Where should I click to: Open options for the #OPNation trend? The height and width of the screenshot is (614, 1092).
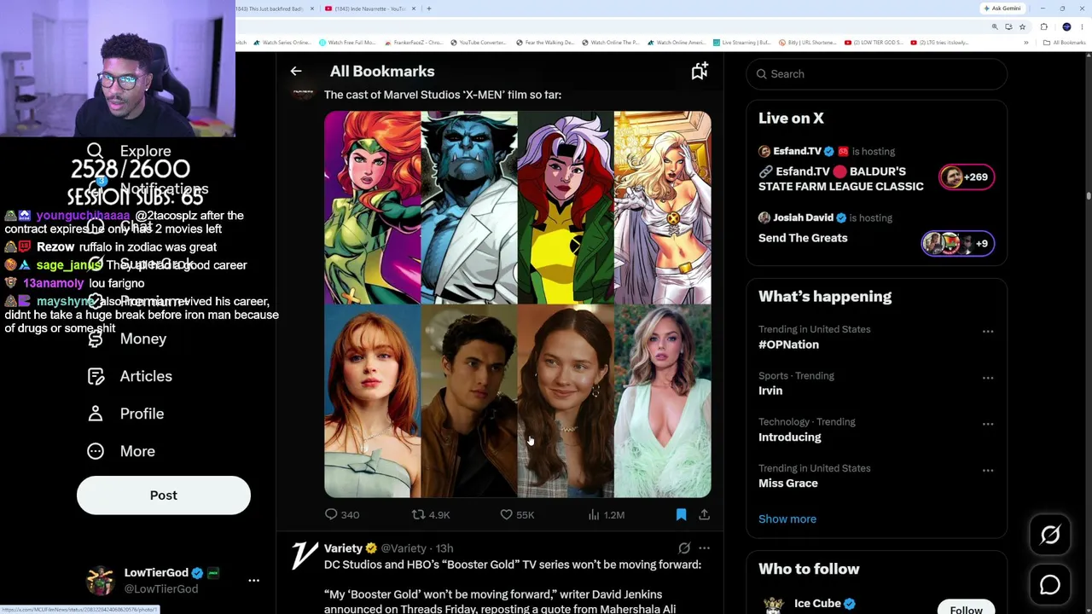point(988,331)
